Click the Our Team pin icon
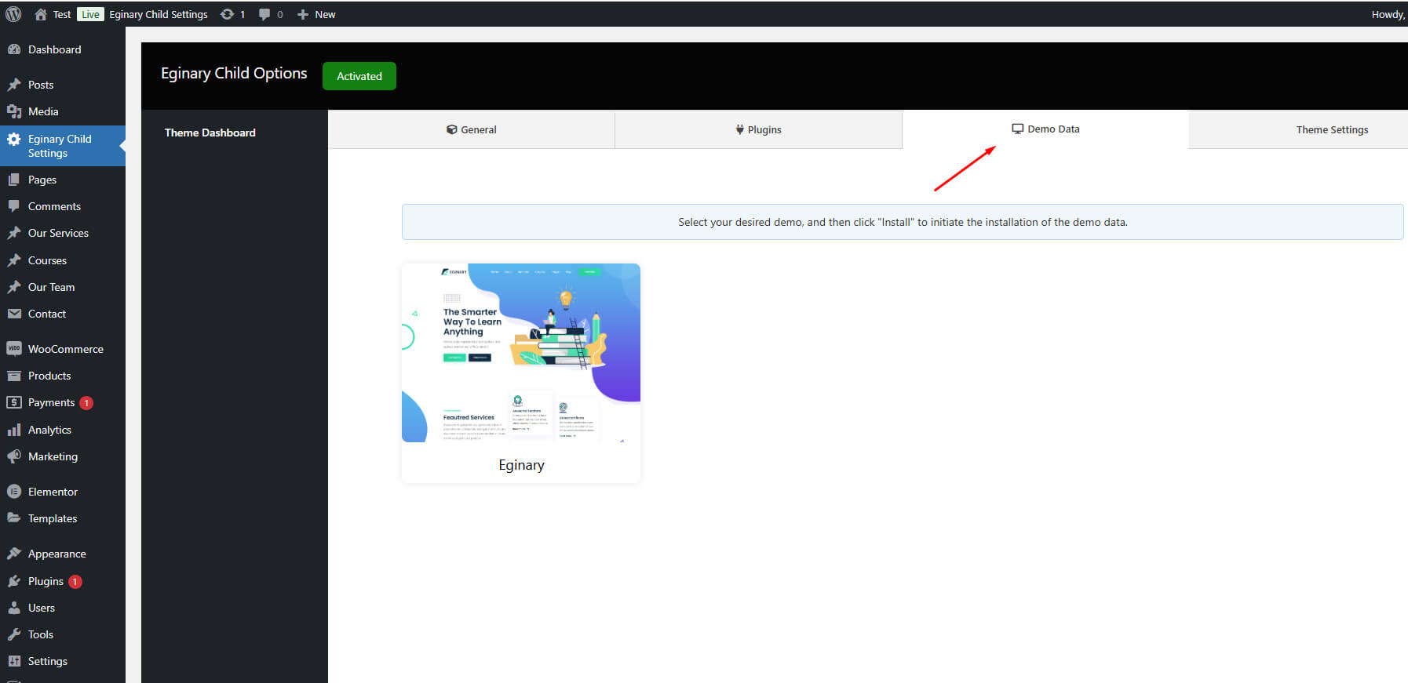The height and width of the screenshot is (683, 1408). click(14, 287)
